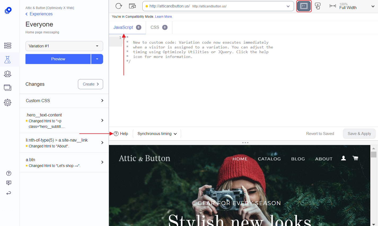The image size is (378, 226).
Task: Reload the page with refresh icon
Action: [119, 6]
